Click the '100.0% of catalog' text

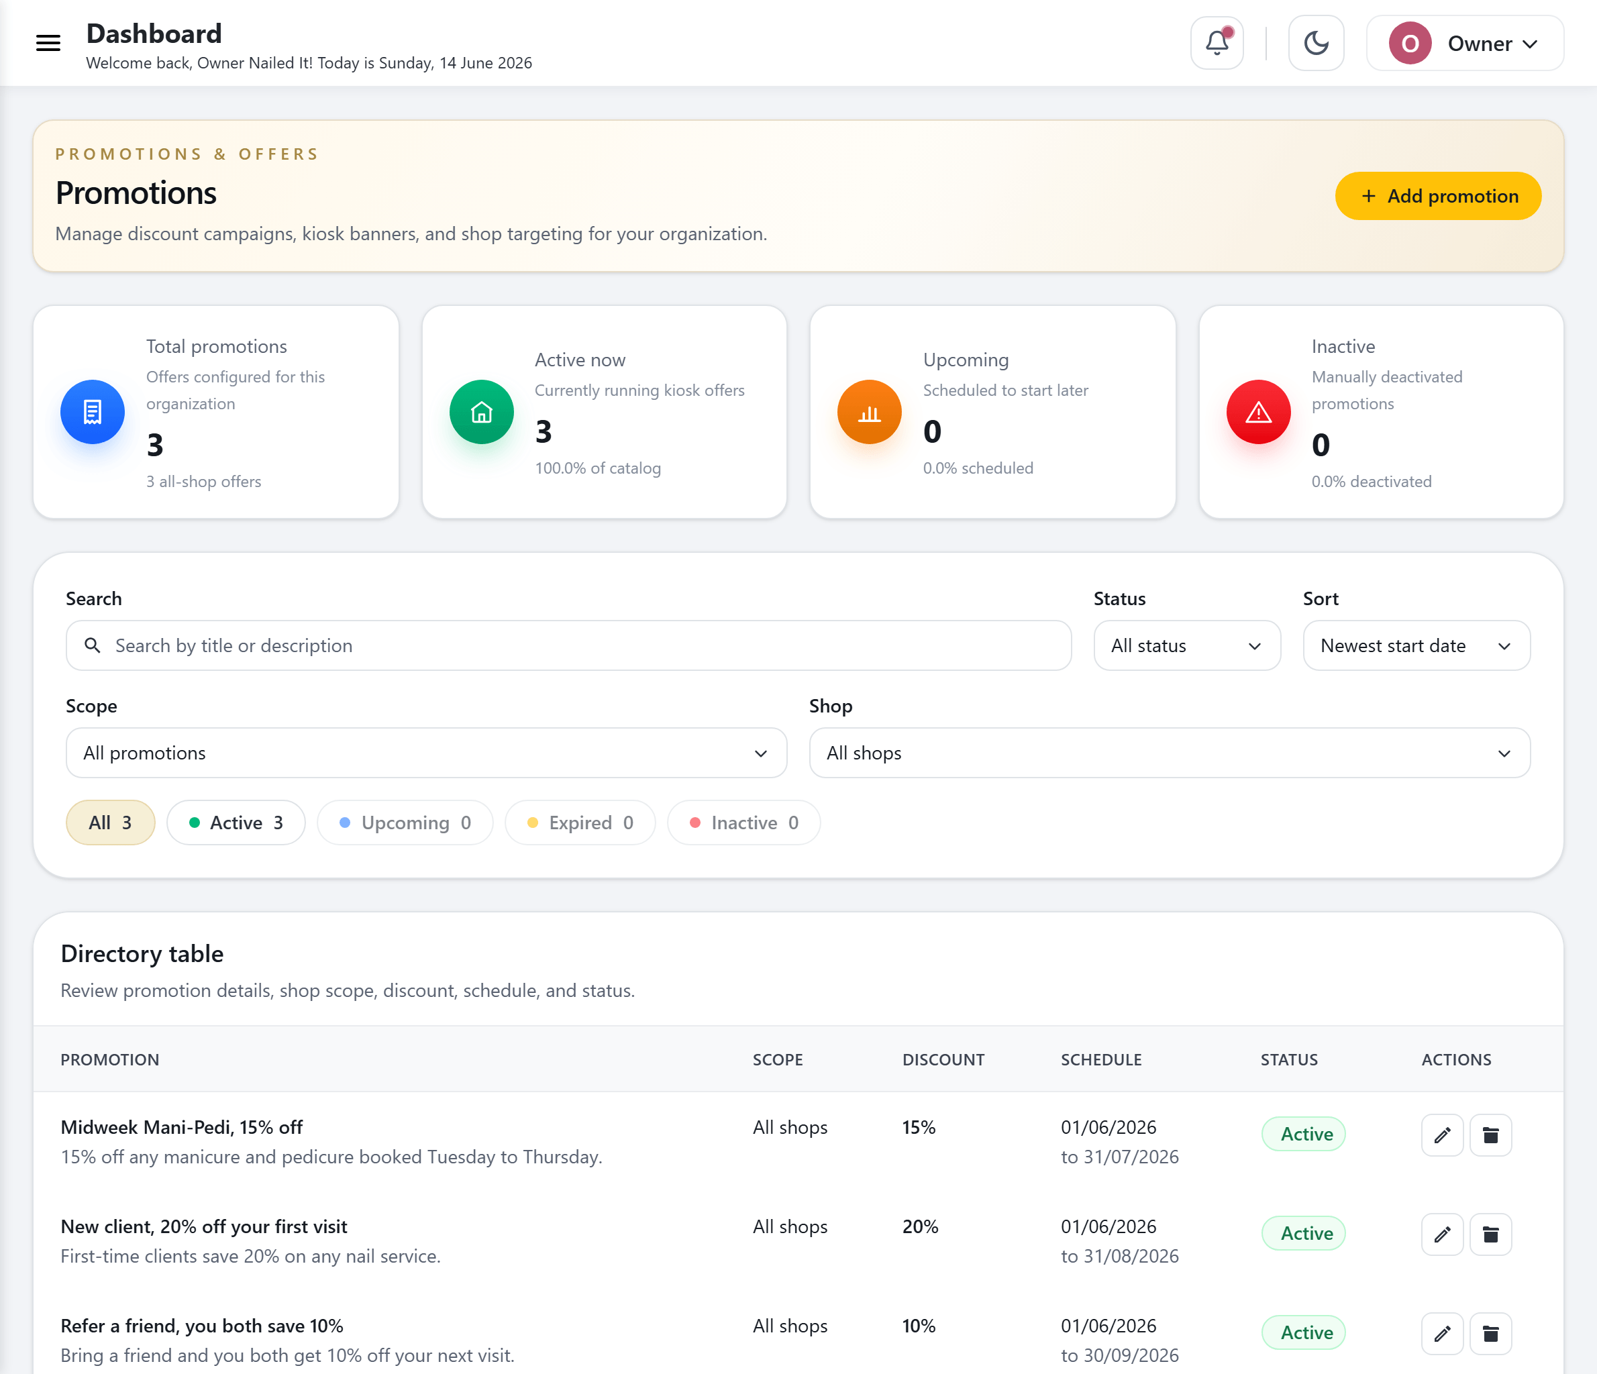tap(598, 468)
